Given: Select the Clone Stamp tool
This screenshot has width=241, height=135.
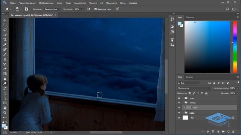Looking at the screenshot, I should tap(5, 59).
